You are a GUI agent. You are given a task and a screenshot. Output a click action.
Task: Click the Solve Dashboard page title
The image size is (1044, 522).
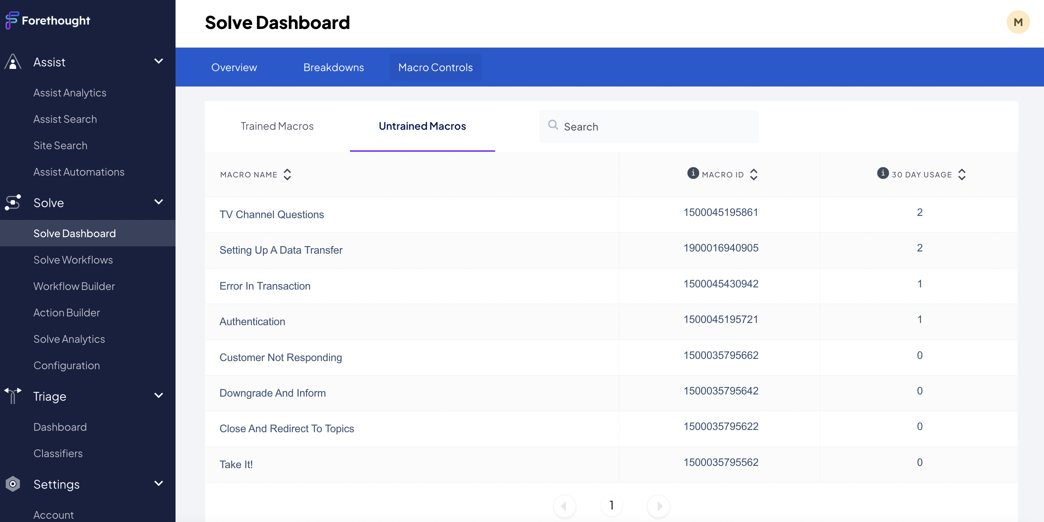[x=277, y=22]
